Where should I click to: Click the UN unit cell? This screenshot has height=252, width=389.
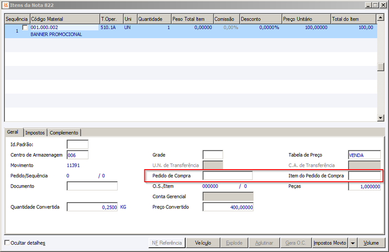click(x=127, y=28)
